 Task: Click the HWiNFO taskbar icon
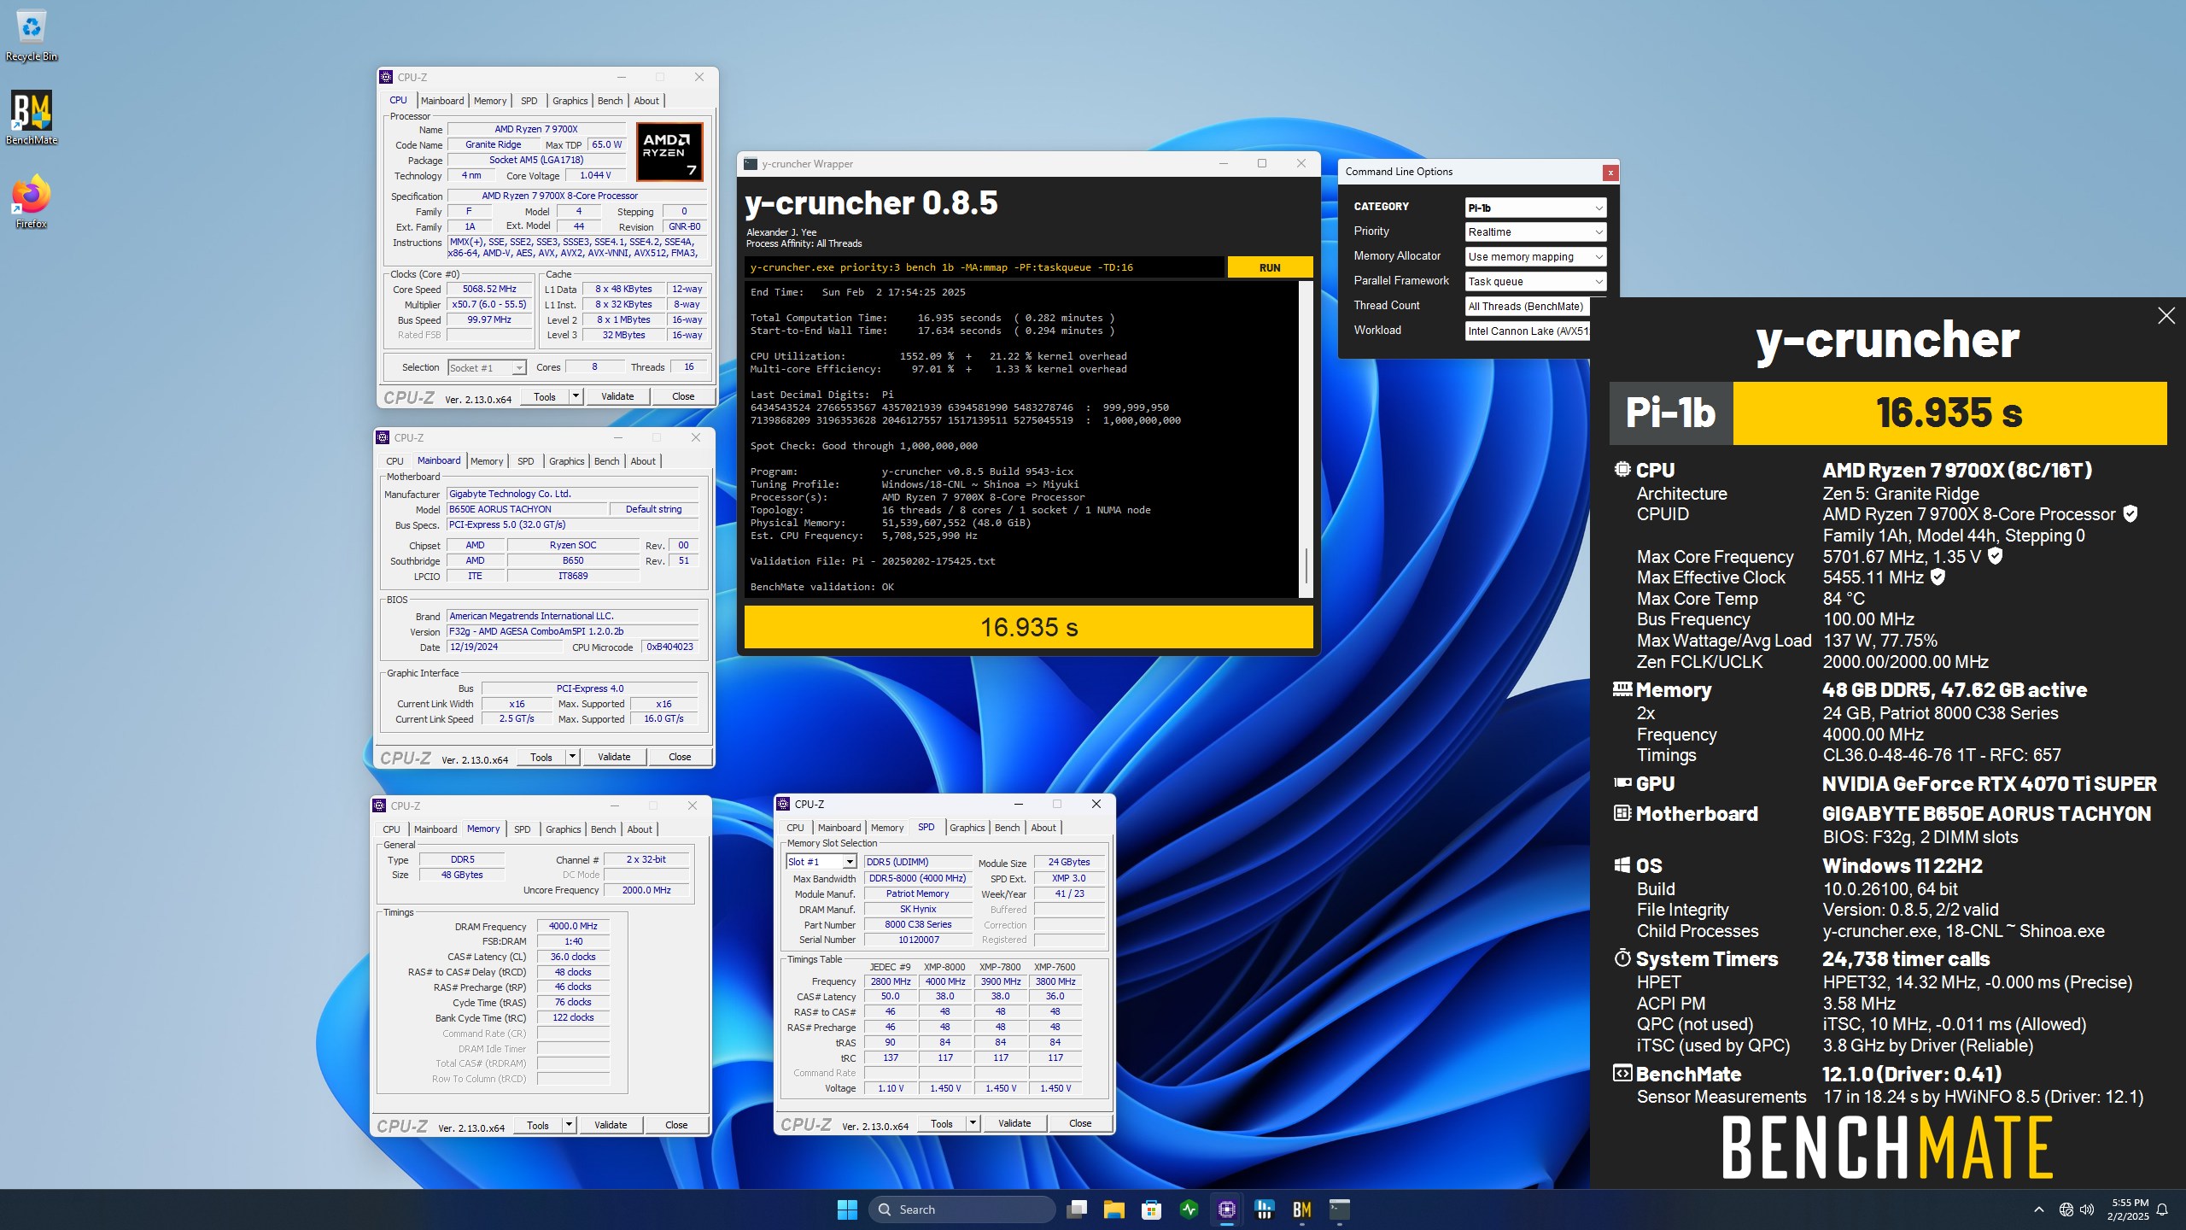(1265, 1209)
